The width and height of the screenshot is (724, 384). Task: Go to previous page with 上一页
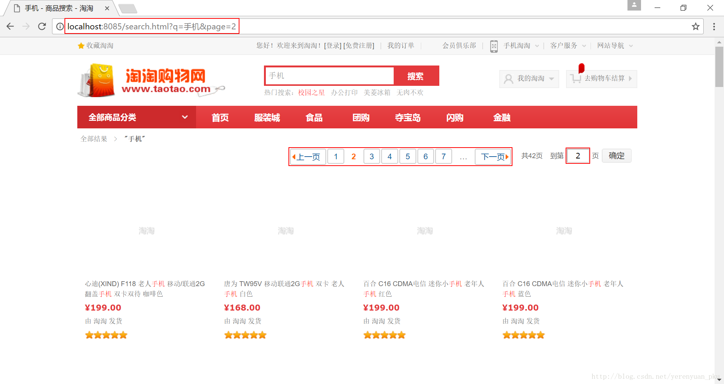(x=308, y=157)
